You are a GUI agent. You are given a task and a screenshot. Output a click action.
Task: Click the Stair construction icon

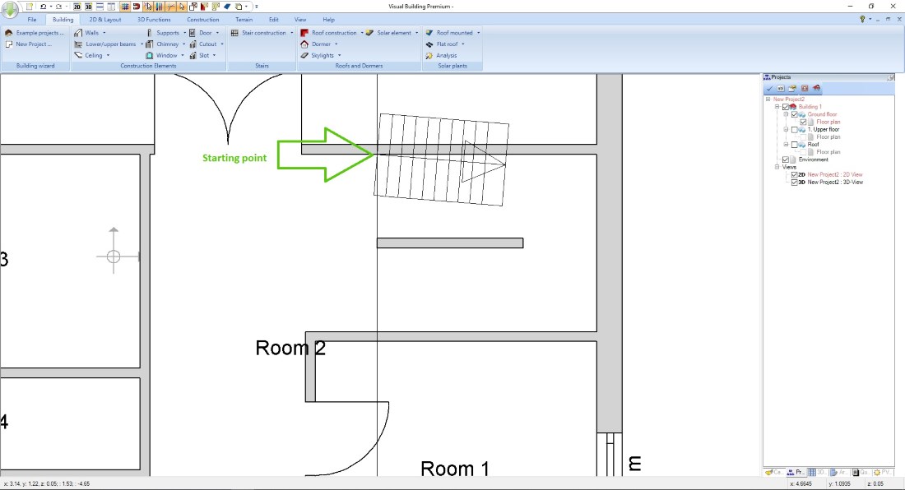(x=235, y=33)
